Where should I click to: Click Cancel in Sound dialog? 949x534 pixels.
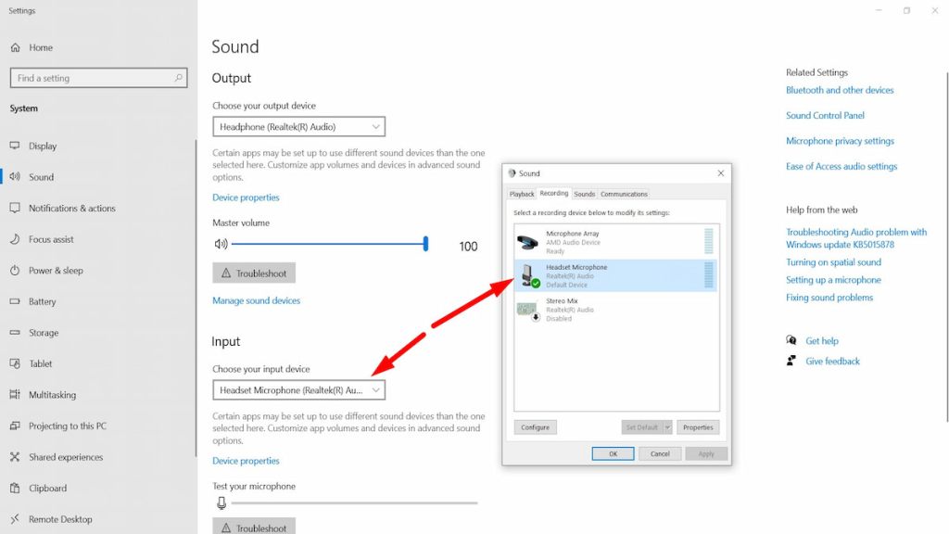pyautogui.click(x=660, y=453)
